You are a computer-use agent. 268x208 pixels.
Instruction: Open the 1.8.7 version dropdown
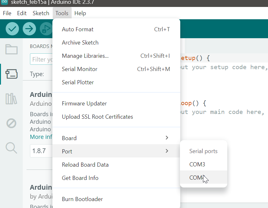tap(41, 151)
